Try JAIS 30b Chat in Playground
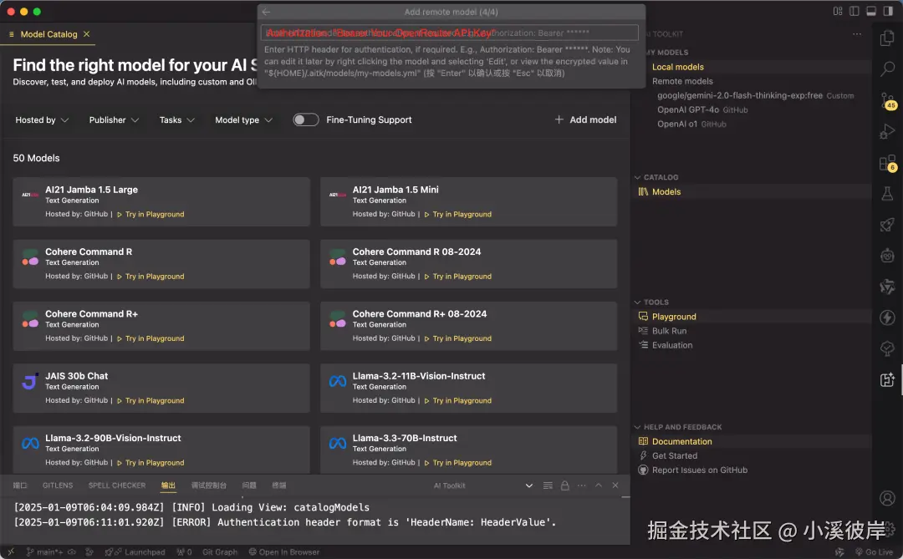 (x=150, y=401)
